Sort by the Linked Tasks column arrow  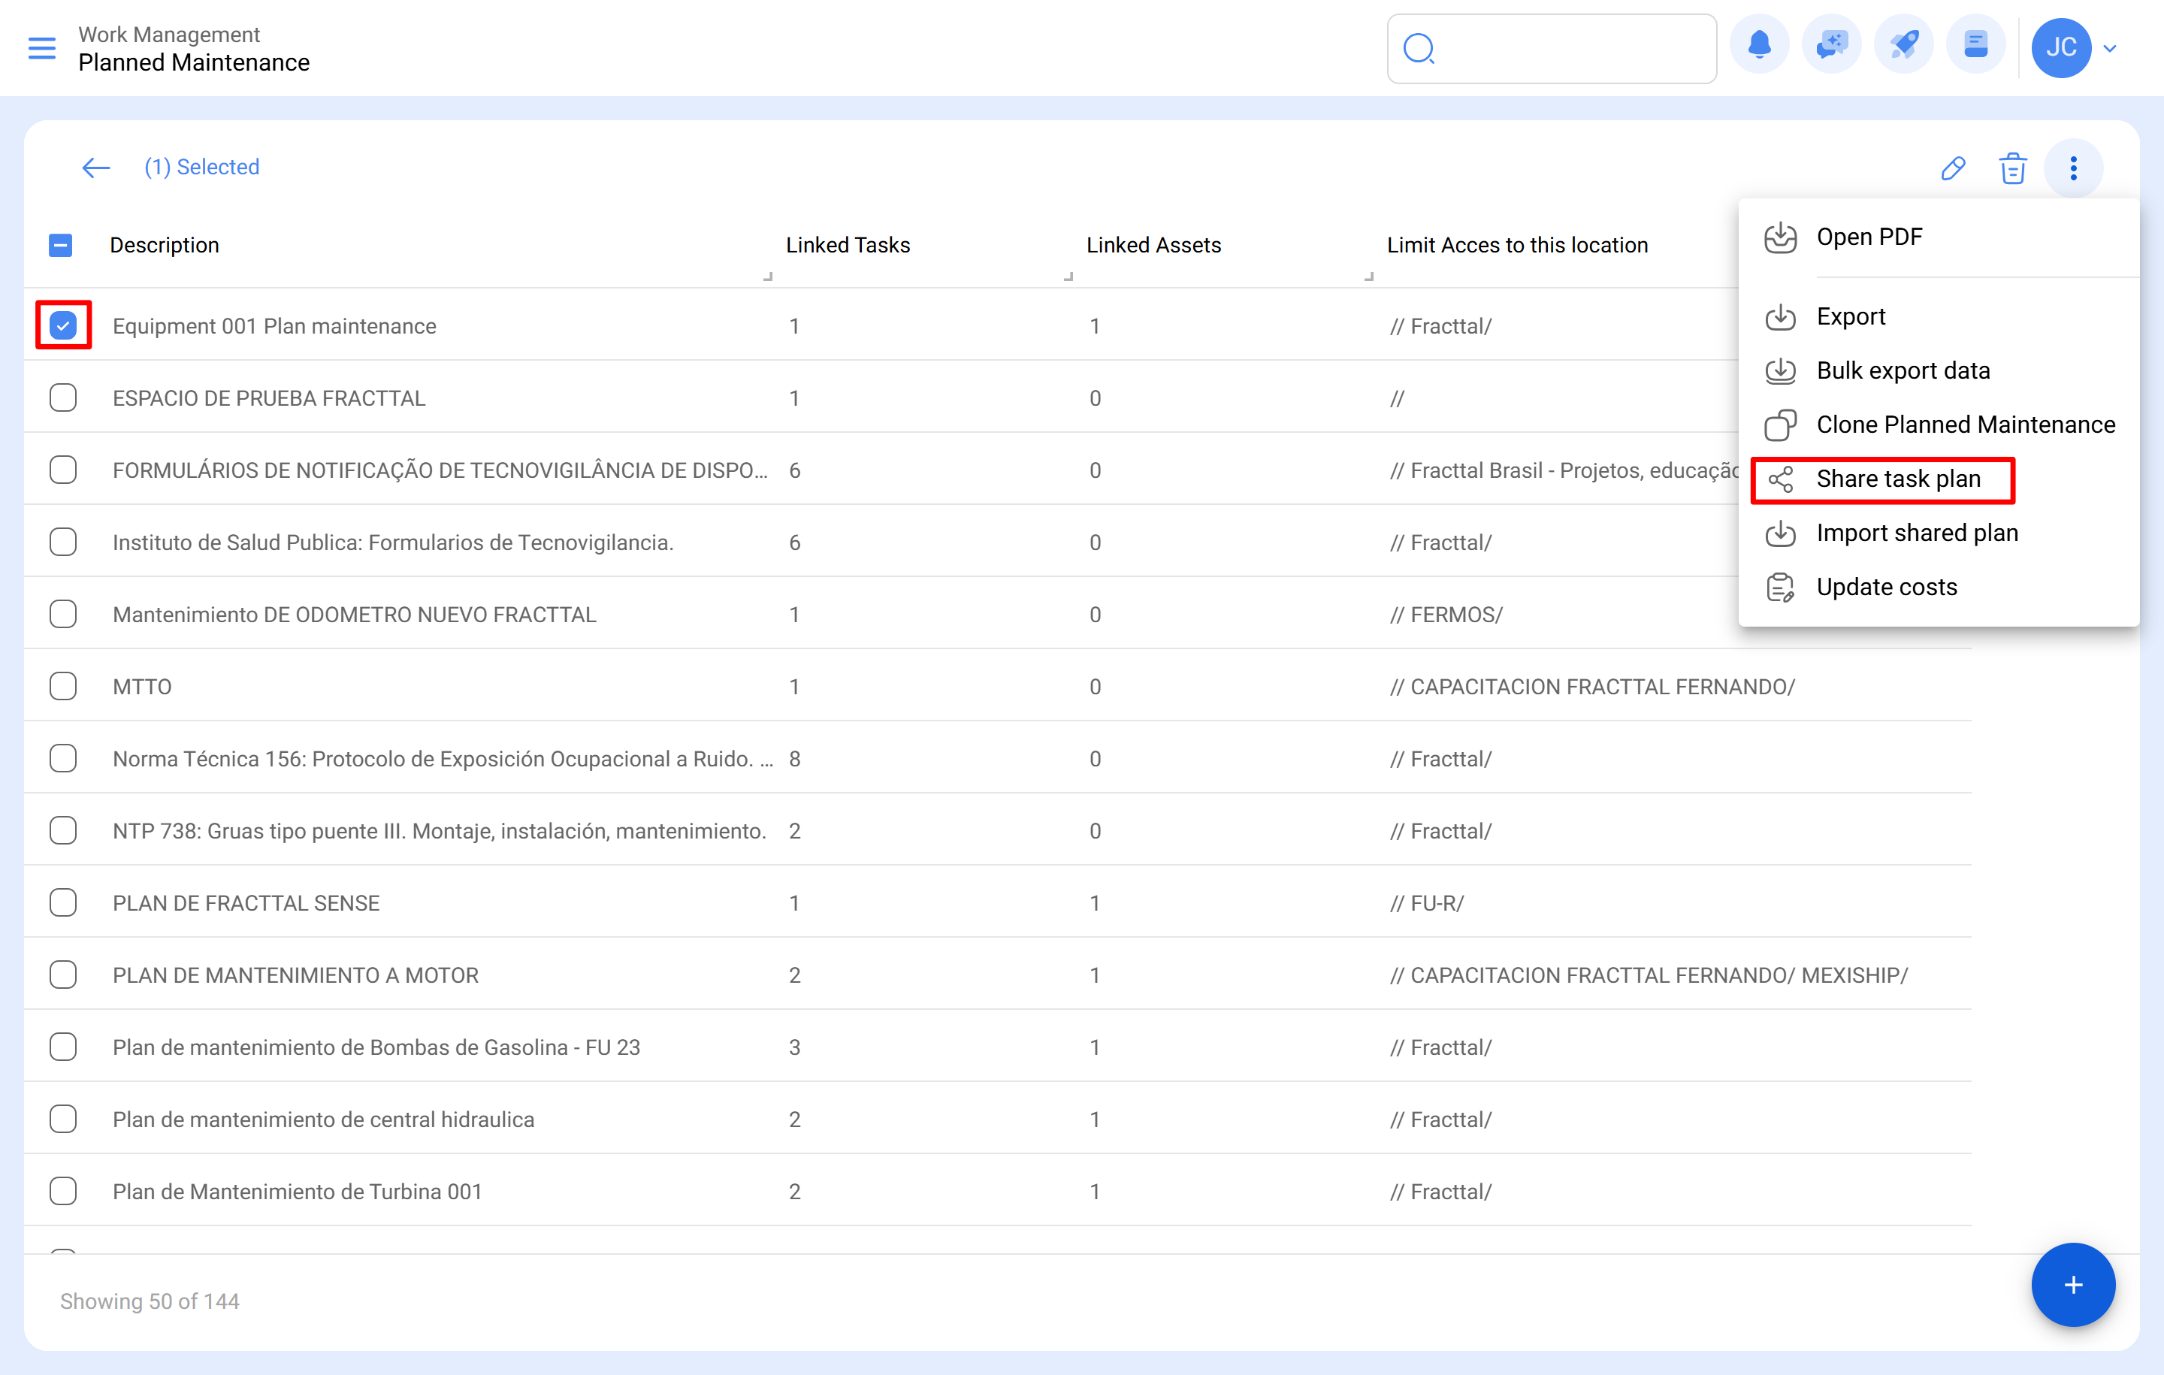click(769, 277)
